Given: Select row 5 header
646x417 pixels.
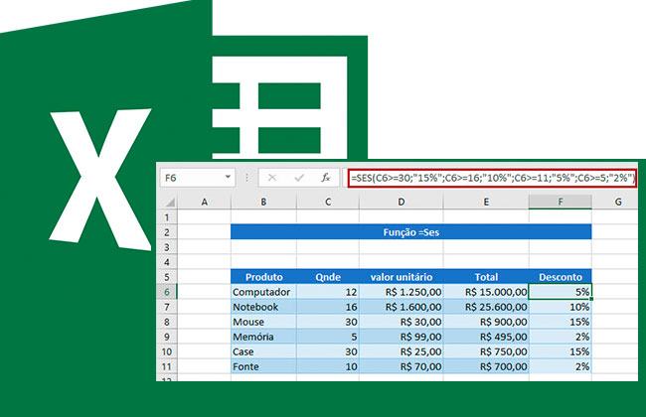Looking at the screenshot, I should click(167, 277).
